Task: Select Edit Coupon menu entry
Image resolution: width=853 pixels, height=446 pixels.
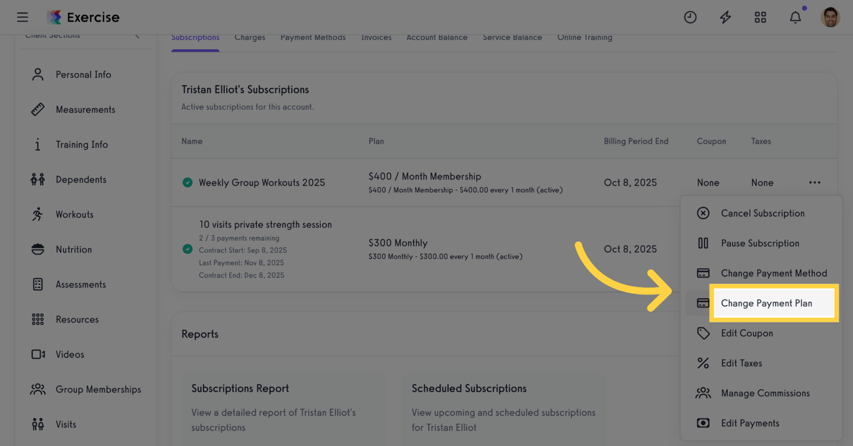Action: 746,333
